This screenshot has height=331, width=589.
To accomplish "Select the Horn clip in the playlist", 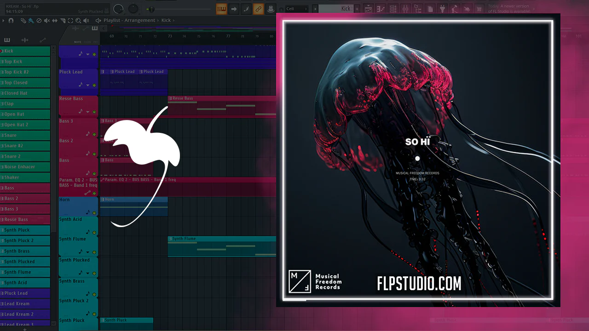I will [134, 206].
